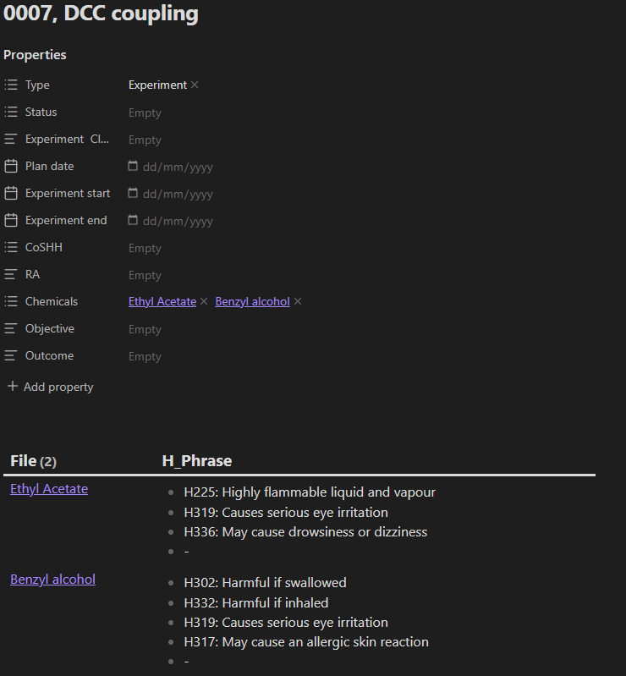Image resolution: width=626 pixels, height=676 pixels.
Task: Remove Ethyl Acetate from Chemicals
Action: 204,302
